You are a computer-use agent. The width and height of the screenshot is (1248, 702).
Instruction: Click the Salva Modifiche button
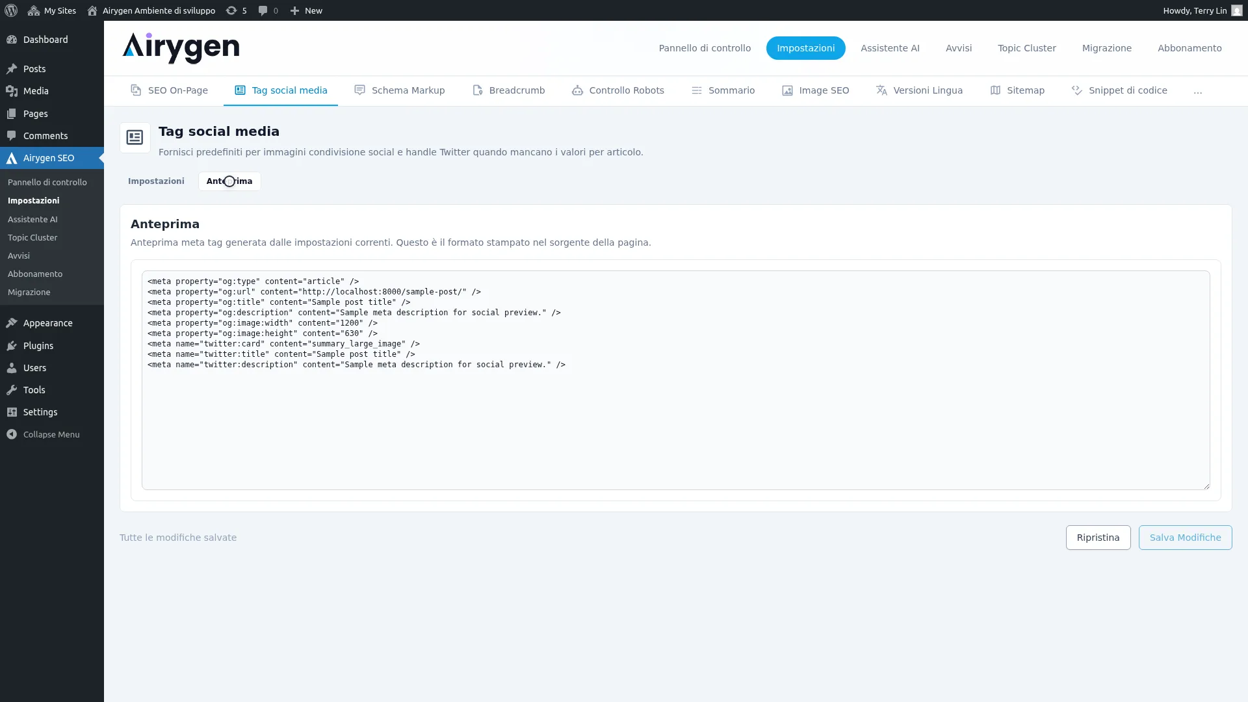1185,538
